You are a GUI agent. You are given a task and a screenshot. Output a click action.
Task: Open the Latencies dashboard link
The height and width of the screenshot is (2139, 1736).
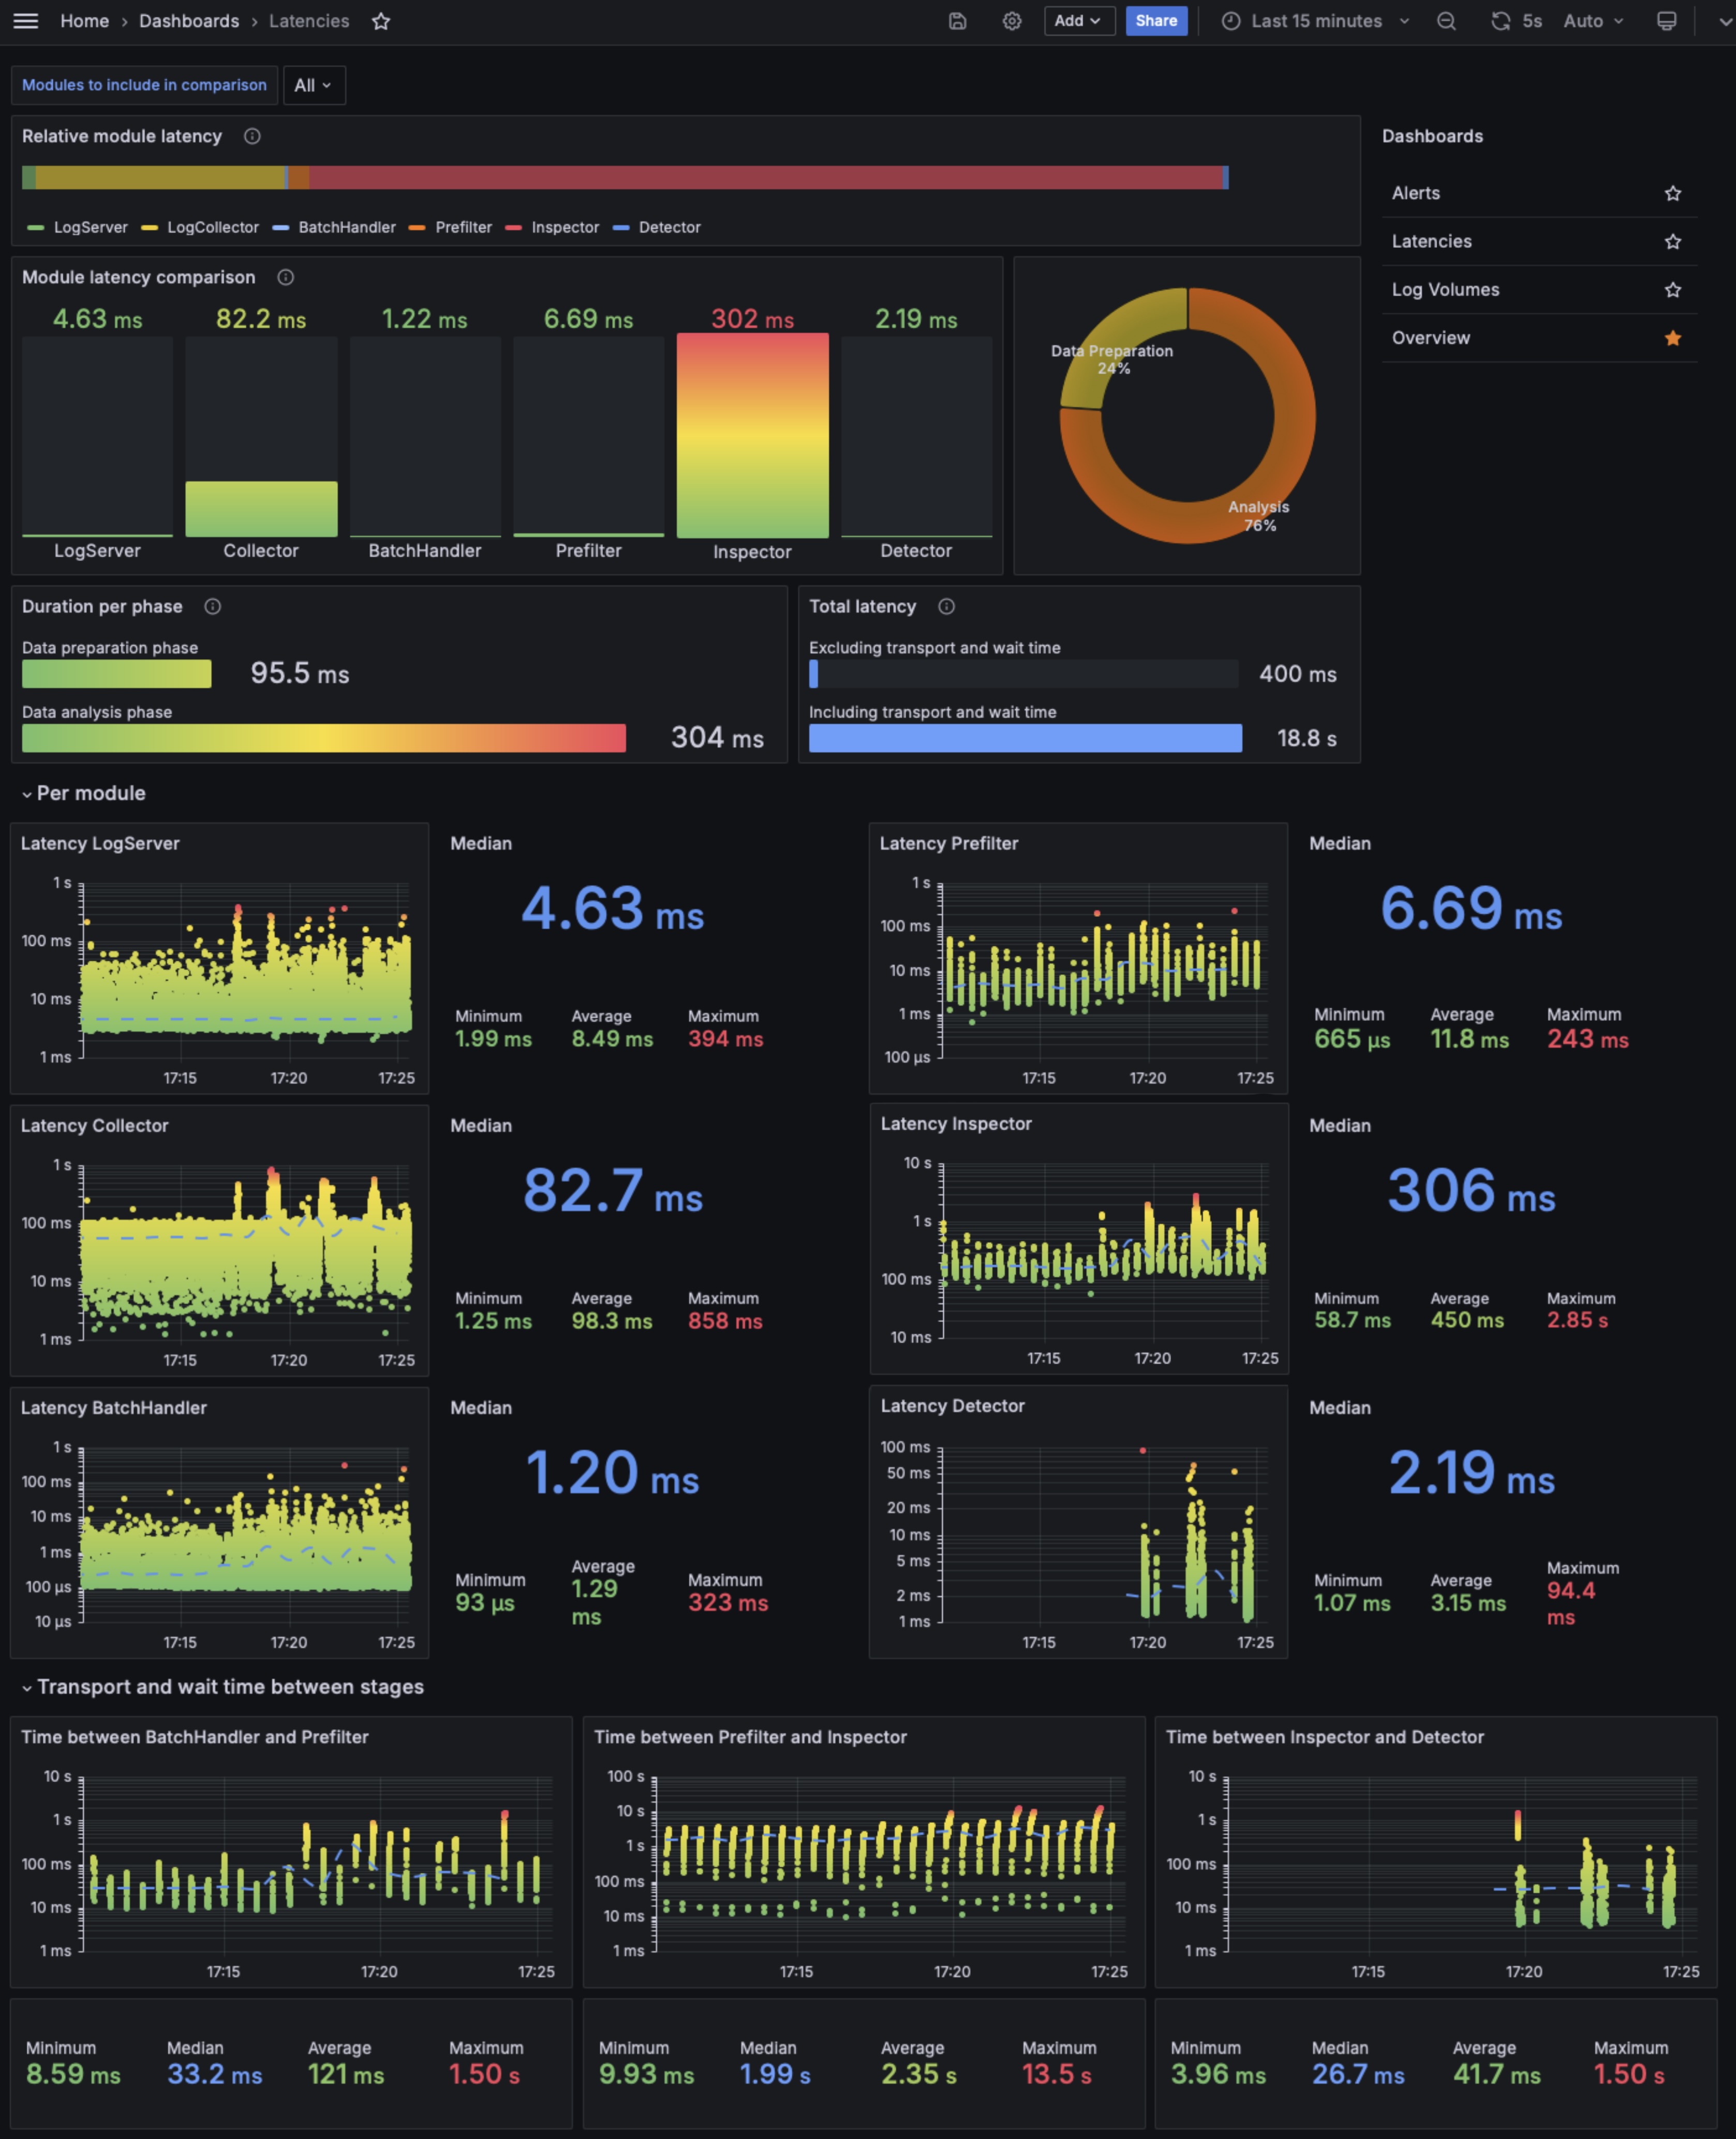point(1431,241)
